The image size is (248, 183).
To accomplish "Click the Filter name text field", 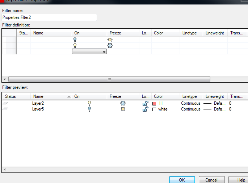I will 49,17.
